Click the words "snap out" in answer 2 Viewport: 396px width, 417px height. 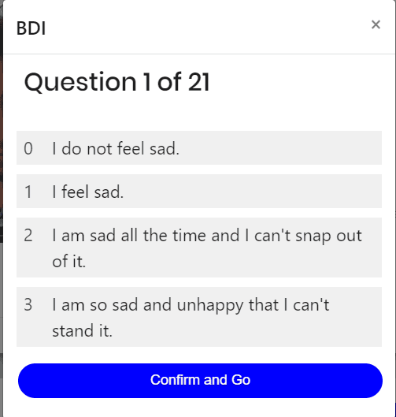[329, 236]
